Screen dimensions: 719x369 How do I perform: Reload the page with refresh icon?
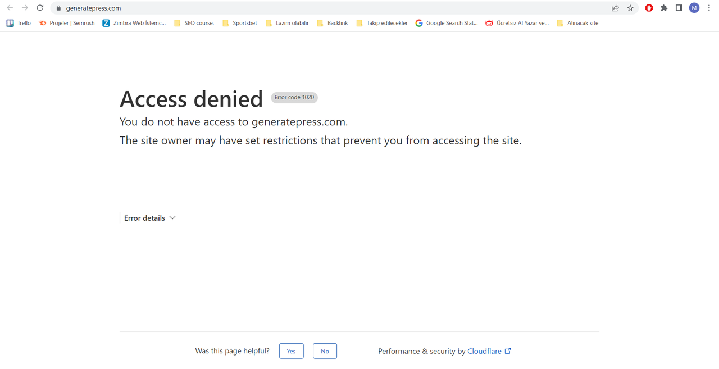pos(40,8)
